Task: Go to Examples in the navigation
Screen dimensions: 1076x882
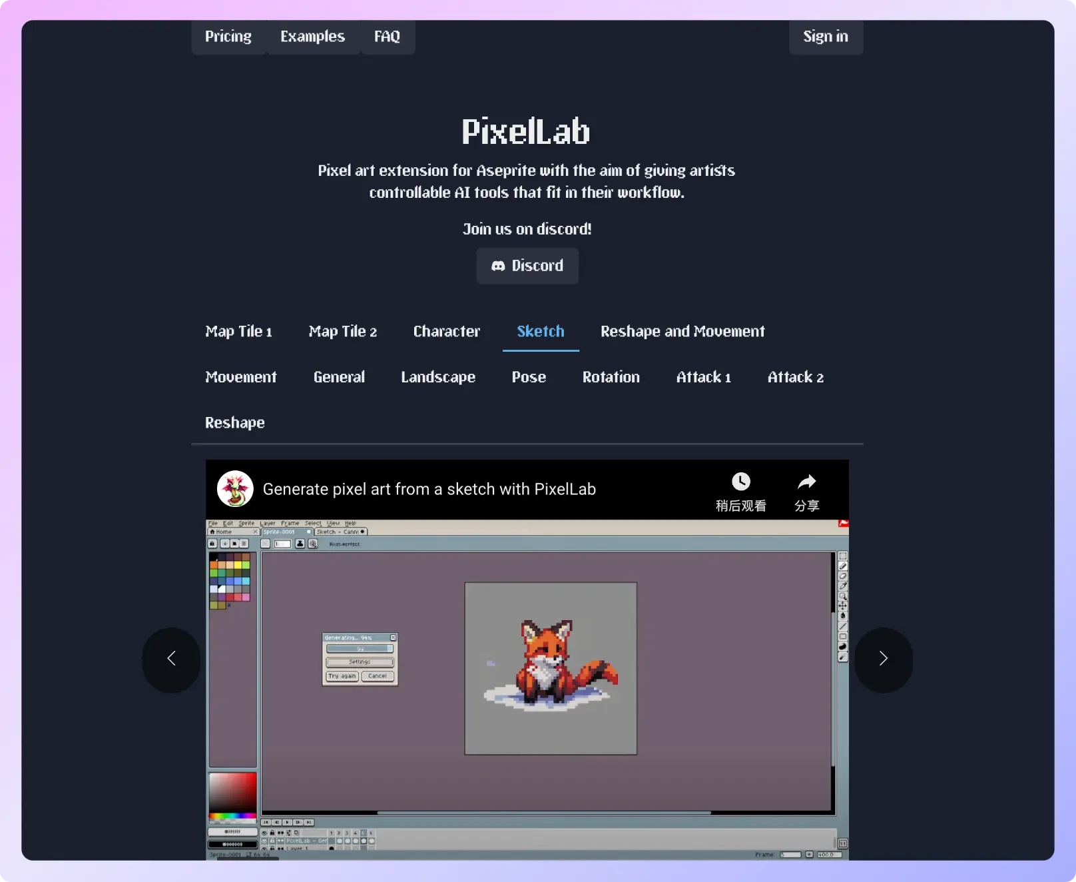Action: [x=312, y=37]
